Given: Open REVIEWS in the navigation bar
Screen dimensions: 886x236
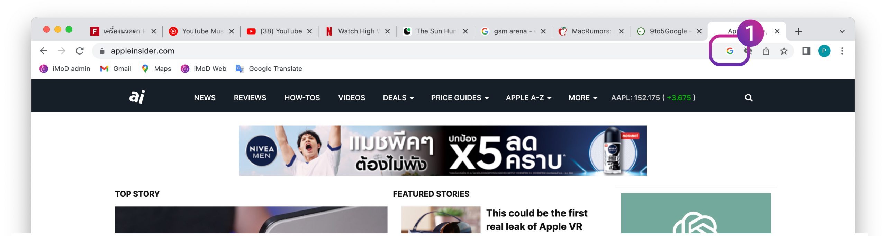Looking at the screenshot, I should 250,98.
